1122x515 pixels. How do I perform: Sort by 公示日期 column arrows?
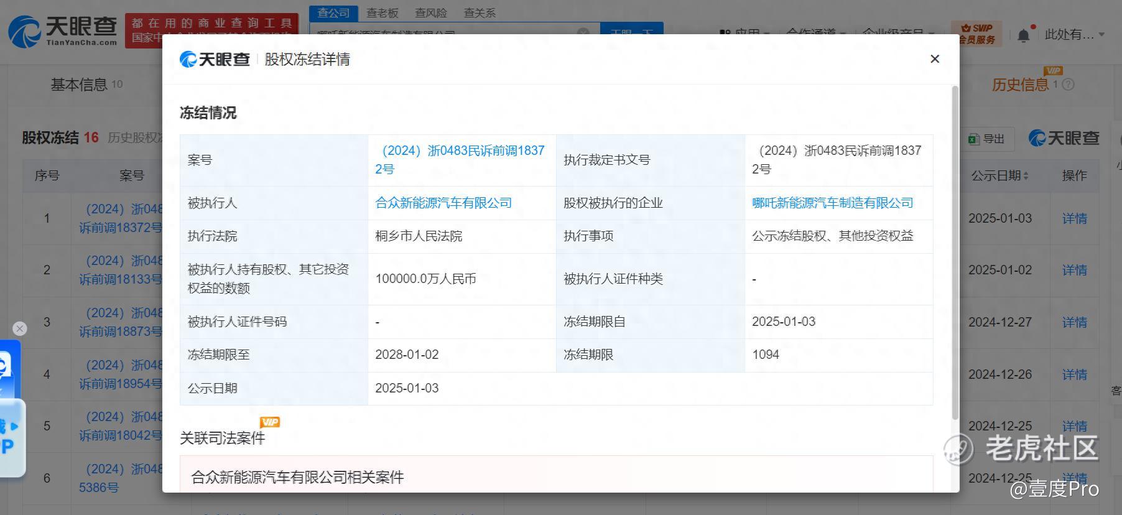1026,176
